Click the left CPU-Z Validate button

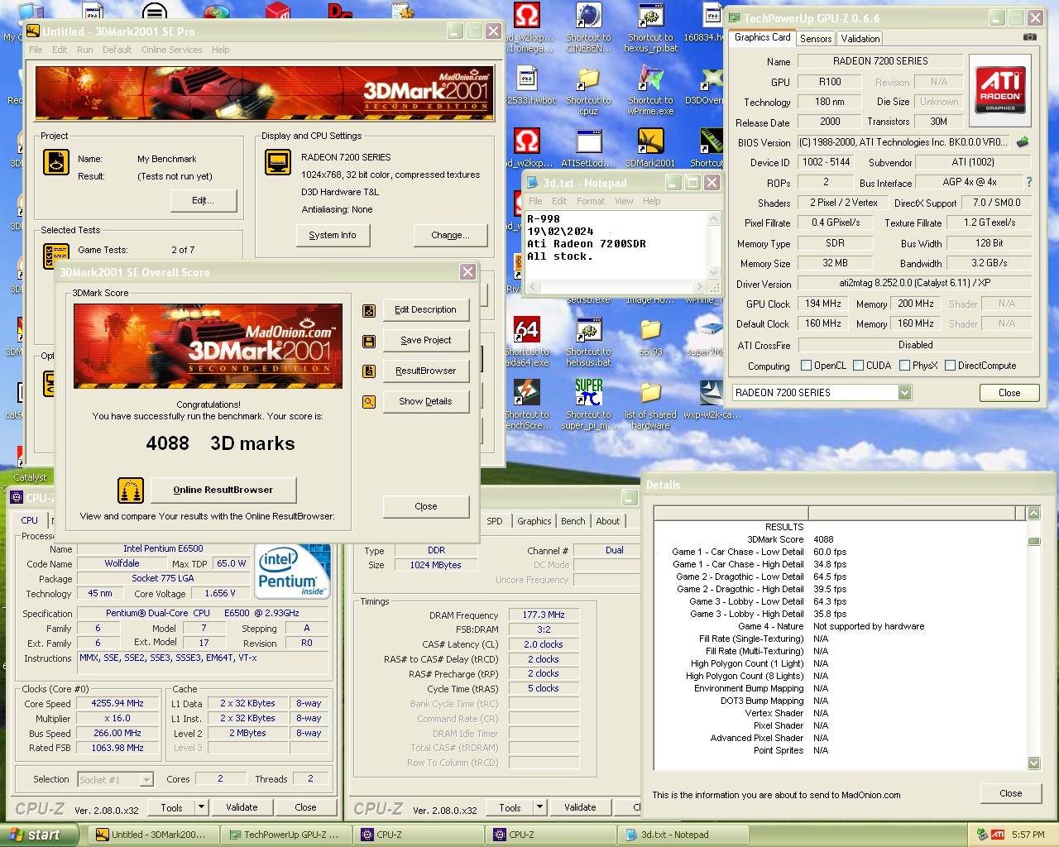pyautogui.click(x=242, y=808)
